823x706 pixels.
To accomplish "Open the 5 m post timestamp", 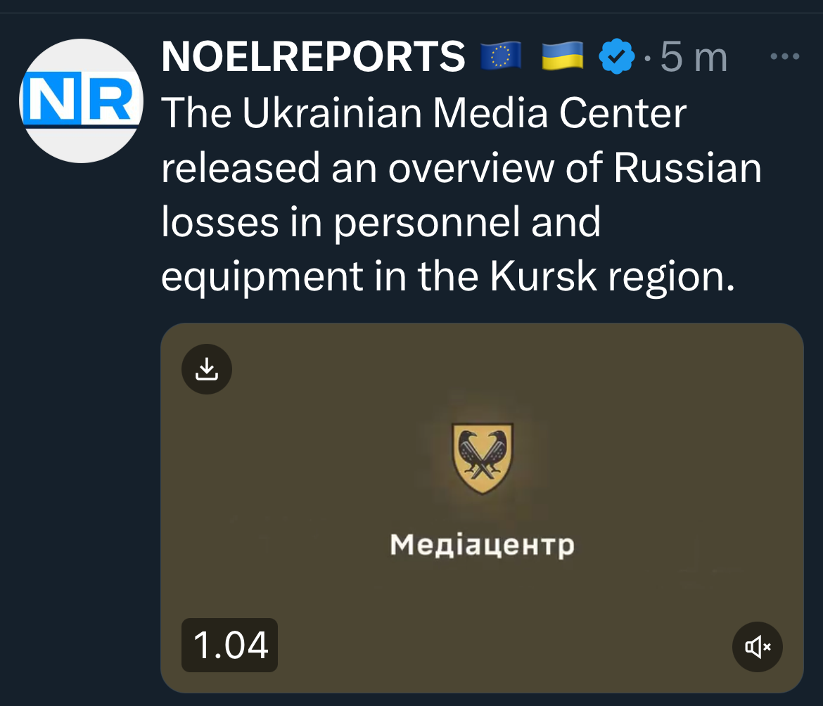I will click(694, 57).
